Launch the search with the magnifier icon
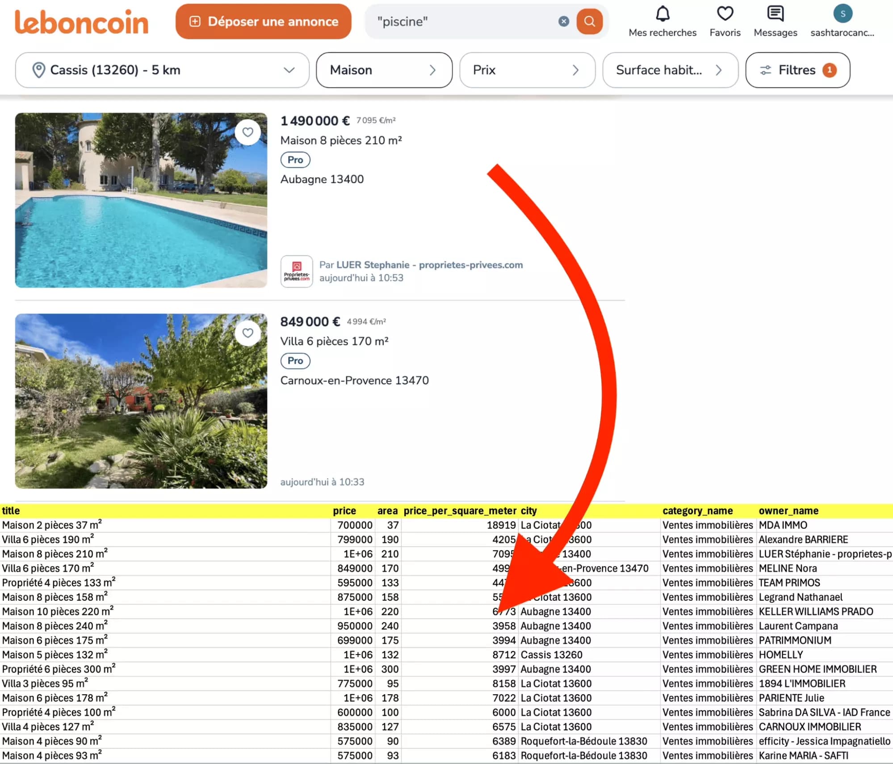The image size is (893, 764). (589, 21)
